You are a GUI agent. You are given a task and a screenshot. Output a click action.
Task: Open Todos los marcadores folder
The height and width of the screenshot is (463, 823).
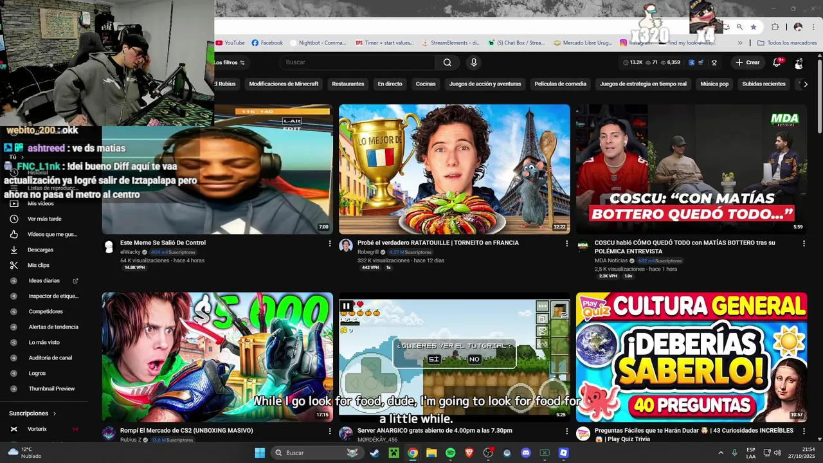(x=787, y=43)
